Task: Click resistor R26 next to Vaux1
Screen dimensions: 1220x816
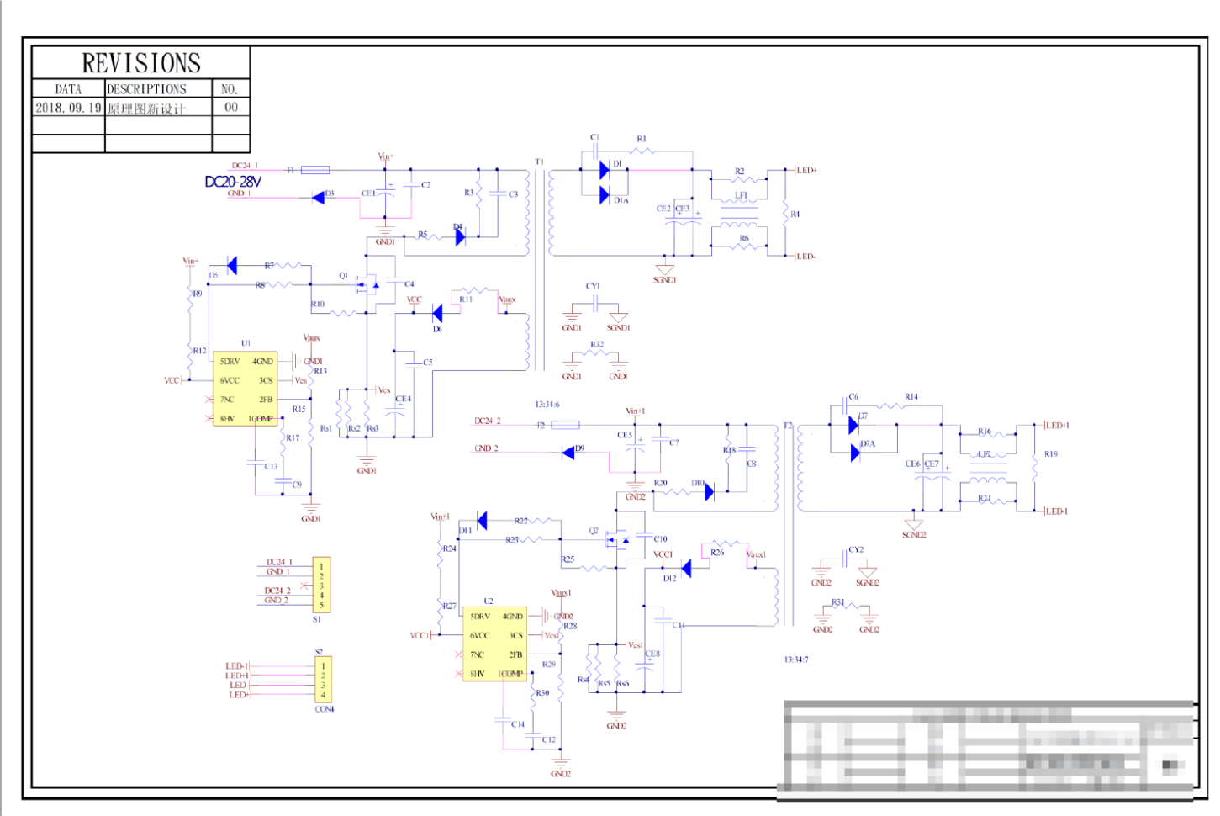Action: 725,543
